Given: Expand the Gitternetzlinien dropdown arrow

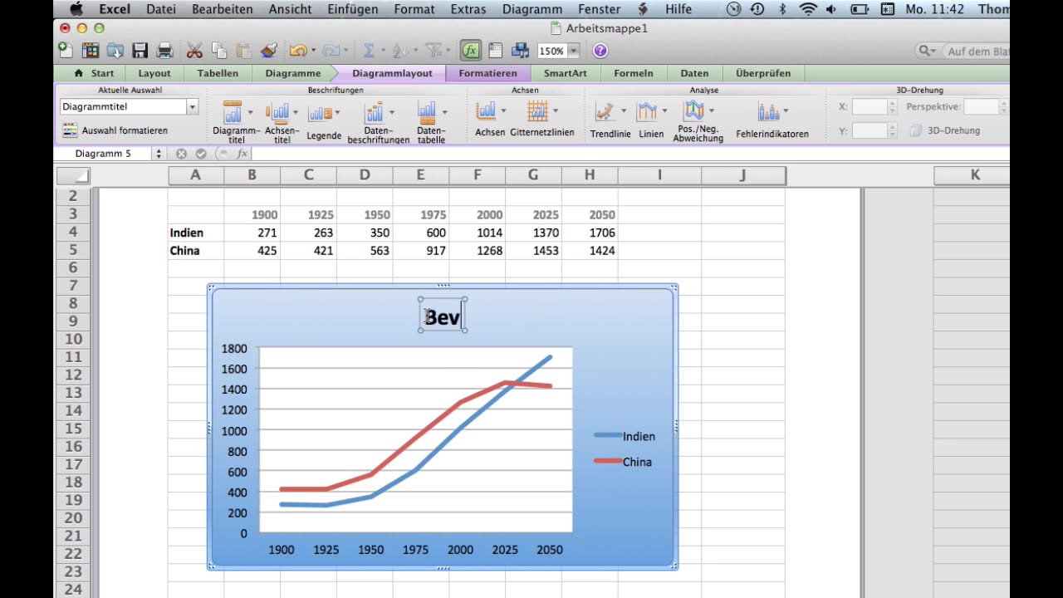Looking at the screenshot, I should click(555, 111).
